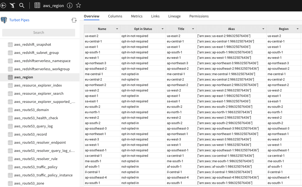Click the sidebar Search field
The image size is (302, 187).
39,33
